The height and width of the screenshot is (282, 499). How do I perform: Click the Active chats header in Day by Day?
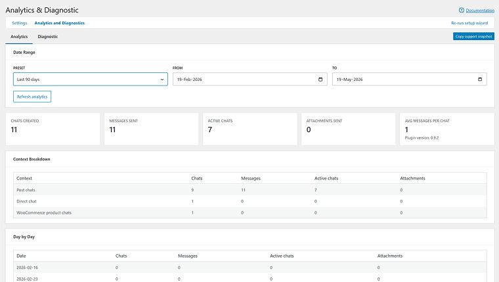click(282, 256)
